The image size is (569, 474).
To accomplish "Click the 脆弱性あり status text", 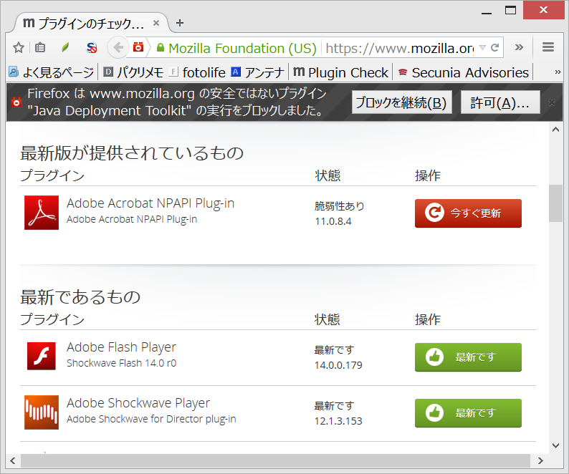I will [339, 206].
